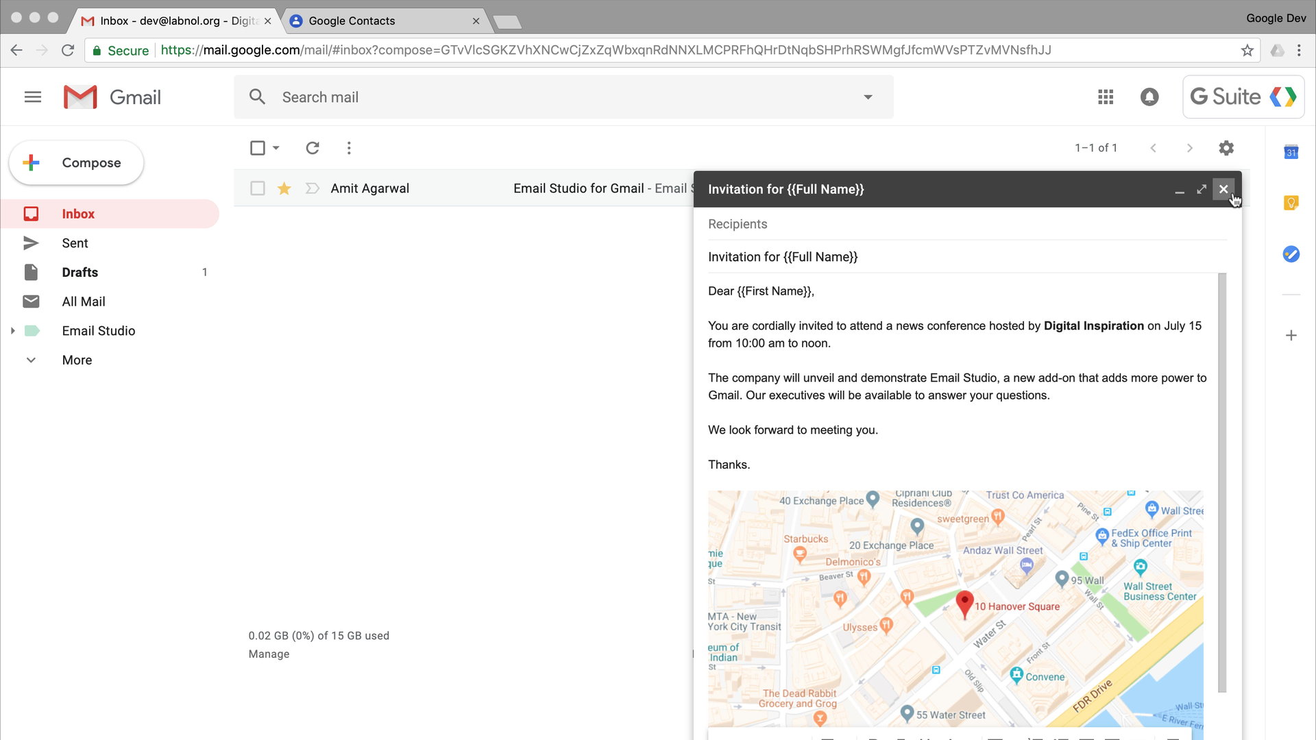The image size is (1316, 740).
Task: Open Google Keep in the right sidebar
Action: point(1292,203)
